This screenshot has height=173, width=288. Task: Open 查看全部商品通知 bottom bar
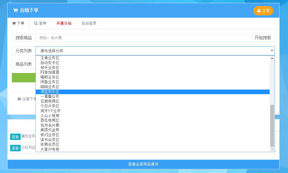point(143,164)
